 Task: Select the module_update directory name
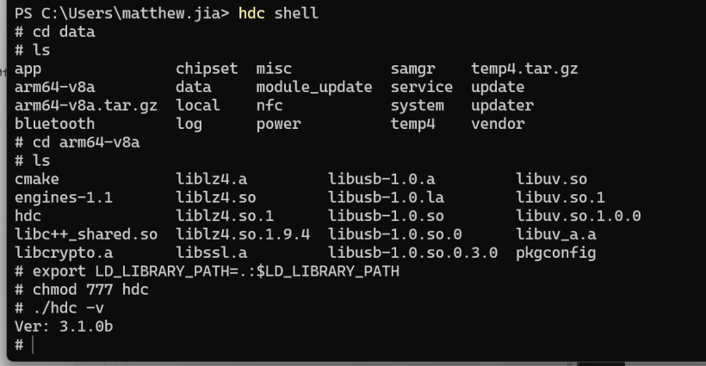coord(314,87)
